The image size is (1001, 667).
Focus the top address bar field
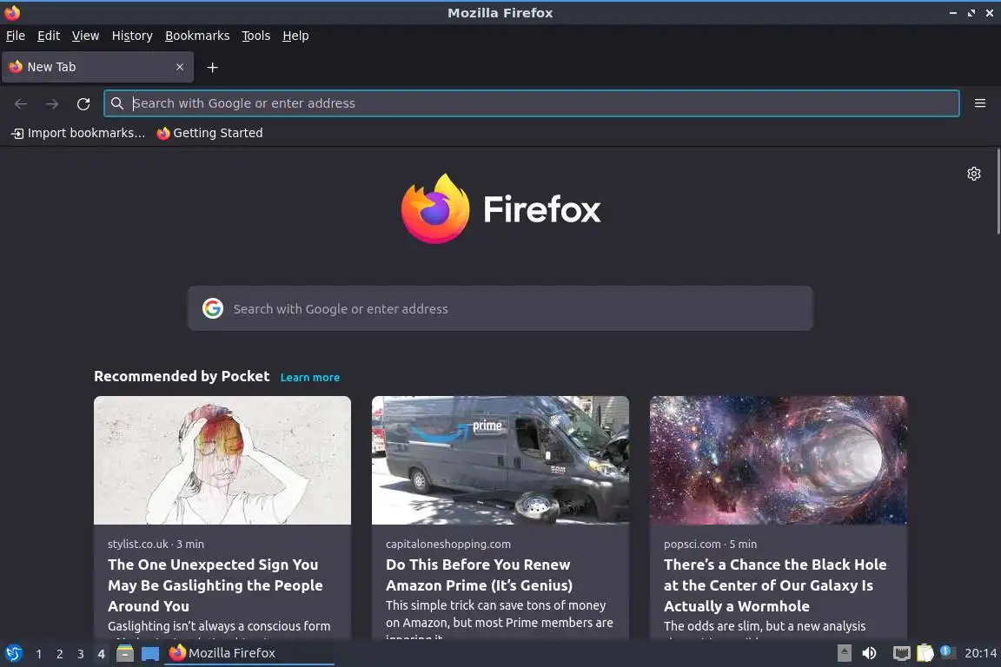tap(531, 103)
